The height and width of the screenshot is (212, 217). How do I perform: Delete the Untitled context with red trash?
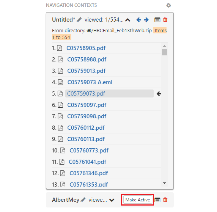click(x=165, y=20)
